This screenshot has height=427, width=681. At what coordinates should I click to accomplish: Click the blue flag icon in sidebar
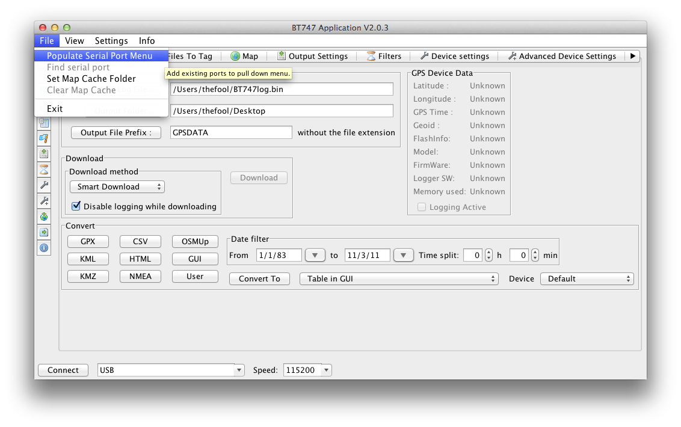44,138
